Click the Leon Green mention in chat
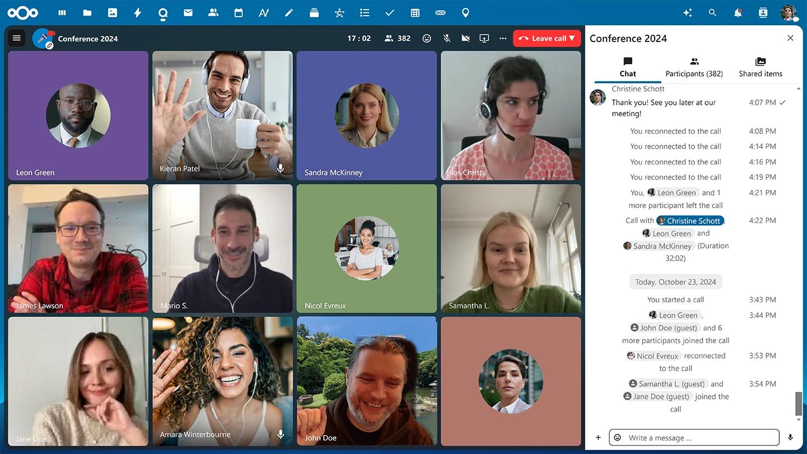 pyautogui.click(x=672, y=192)
